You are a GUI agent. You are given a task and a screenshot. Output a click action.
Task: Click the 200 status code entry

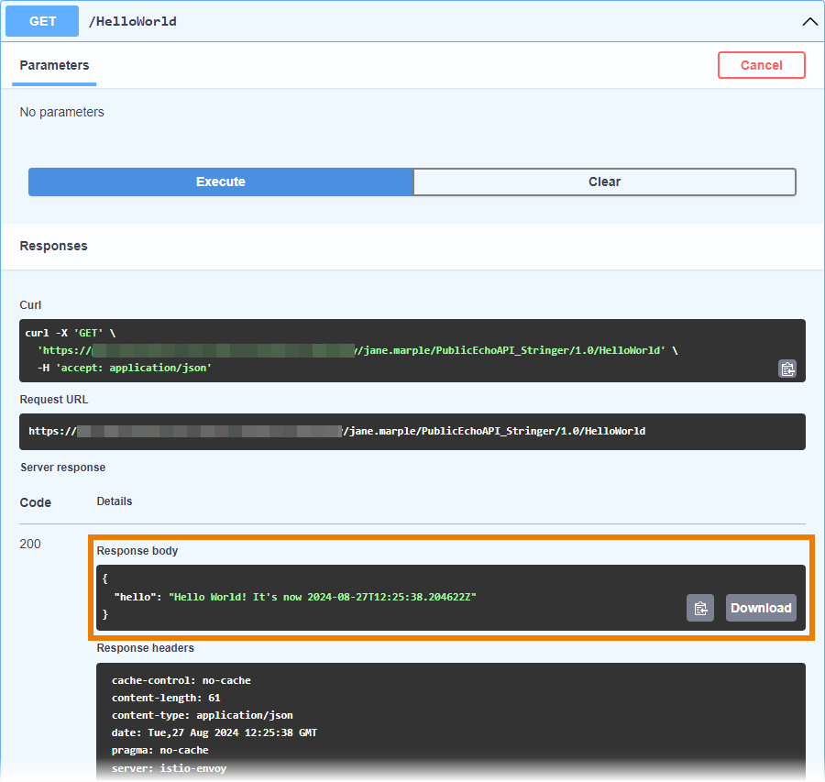pyautogui.click(x=30, y=544)
